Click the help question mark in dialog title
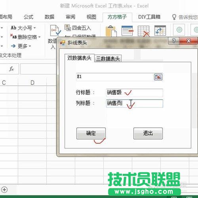 174,41
